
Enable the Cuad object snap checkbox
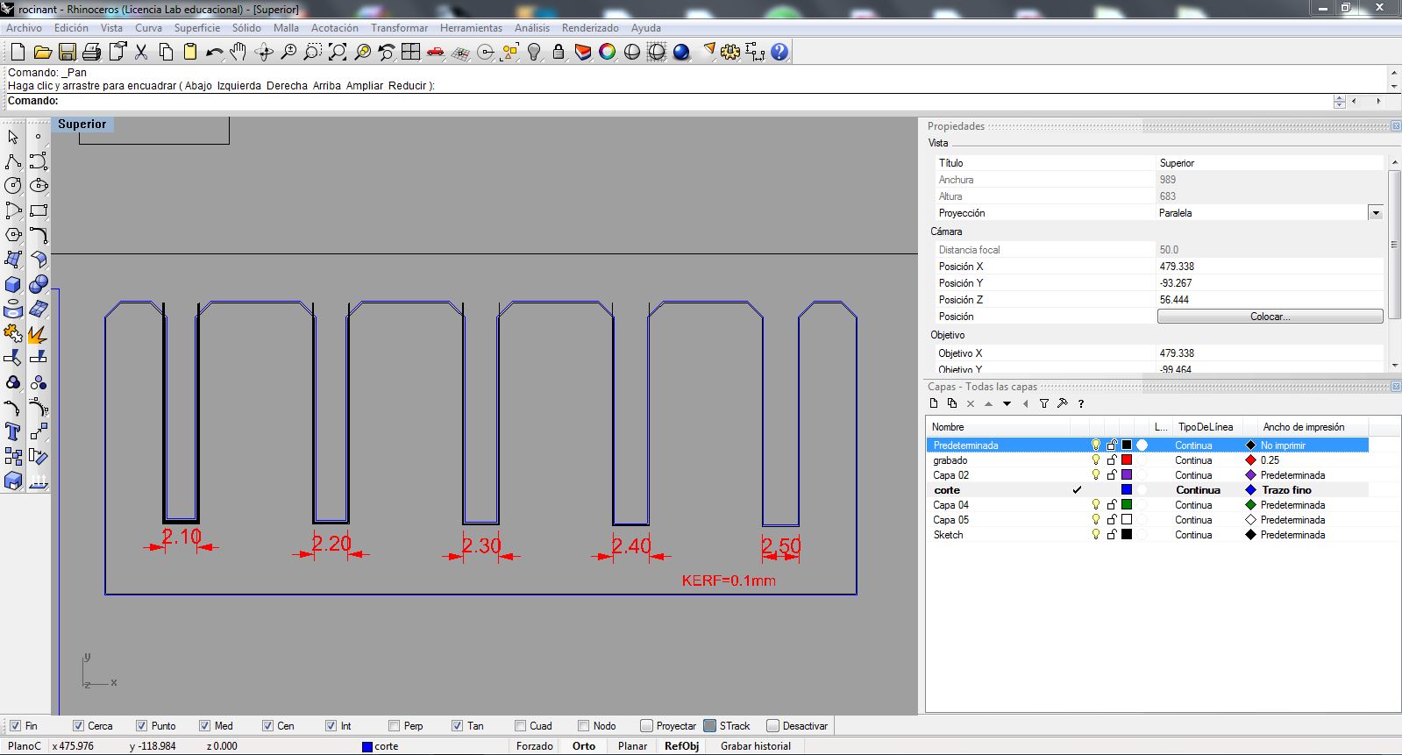pos(520,725)
